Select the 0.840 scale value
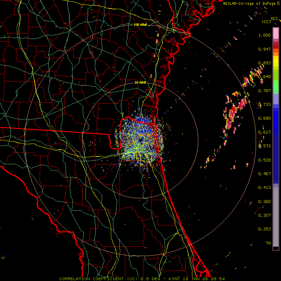Viewport: 281px width, 281px height. pyautogui.click(x=264, y=77)
